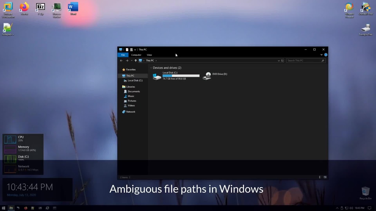376x211 pixels.
Task: Open the recent locations dropdown arrow
Action: (x=131, y=61)
